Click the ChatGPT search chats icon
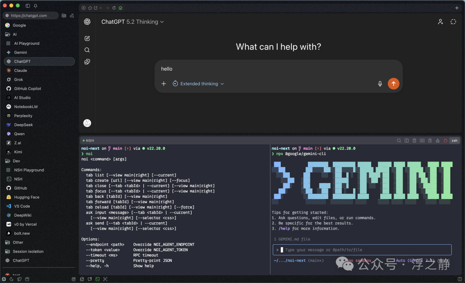 (87, 50)
